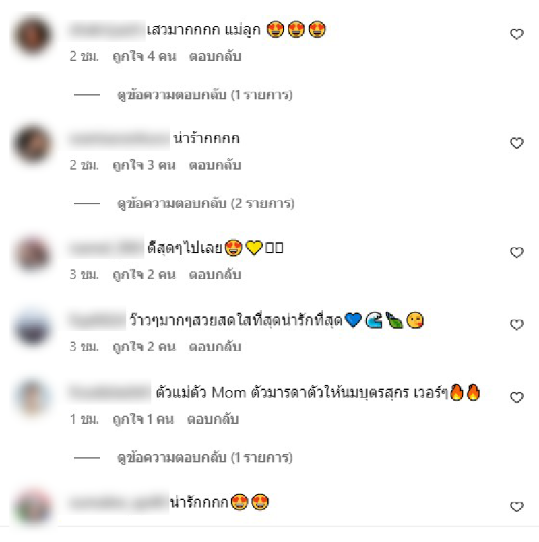Image resolution: width=539 pixels, height=542 pixels.
Task: Expand one reply under "เสวมากกกก แม่ลูก" comment
Action: click(x=205, y=95)
